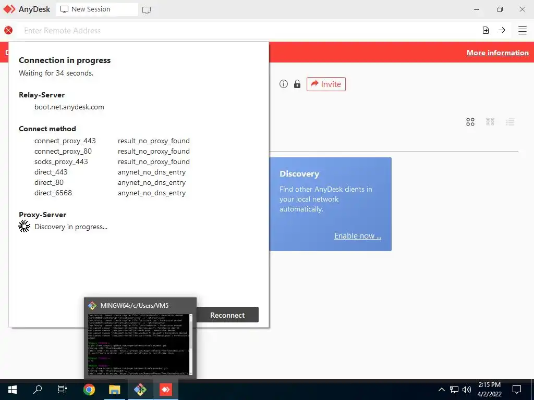Viewport: 534px width, 400px height.
Task: Open the hamburger main menu
Action: 523,30
